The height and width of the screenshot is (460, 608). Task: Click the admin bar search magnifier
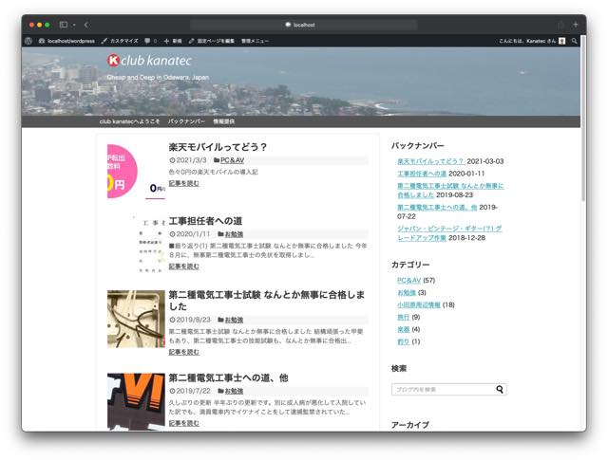click(574, 41)
